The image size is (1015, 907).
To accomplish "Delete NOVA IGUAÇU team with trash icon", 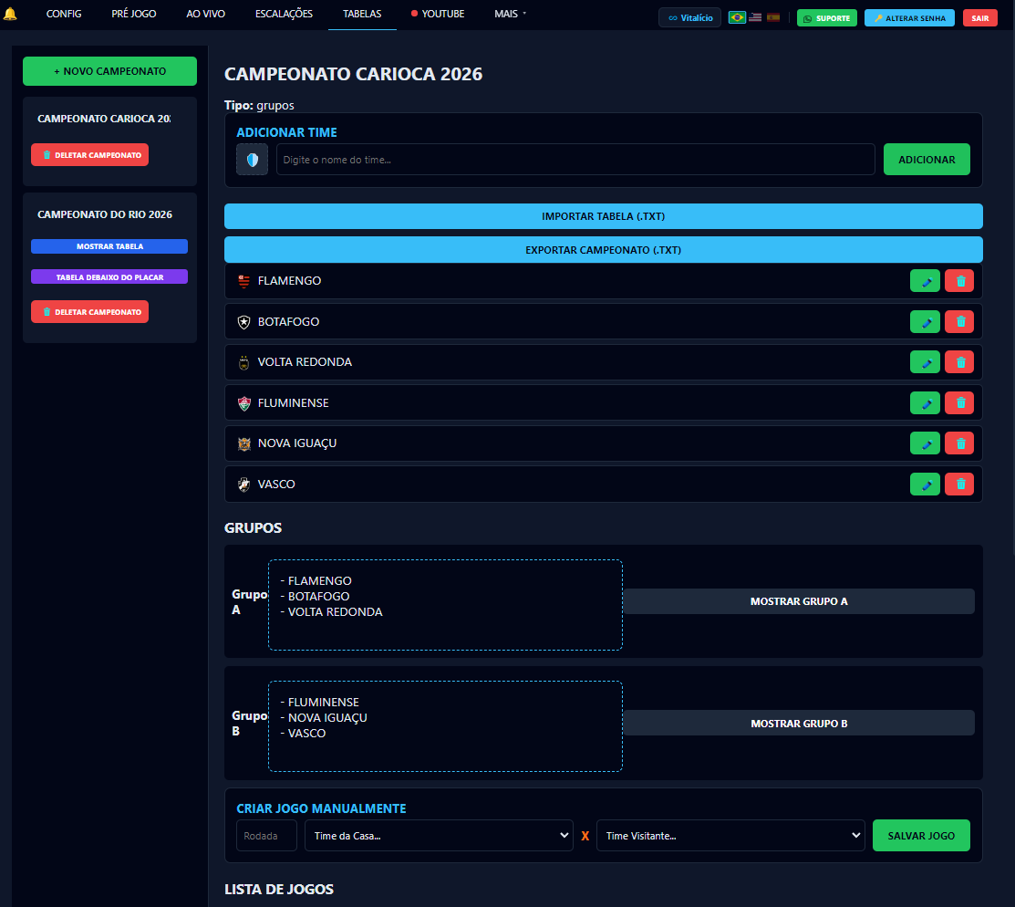I will [x=959, y=443].
